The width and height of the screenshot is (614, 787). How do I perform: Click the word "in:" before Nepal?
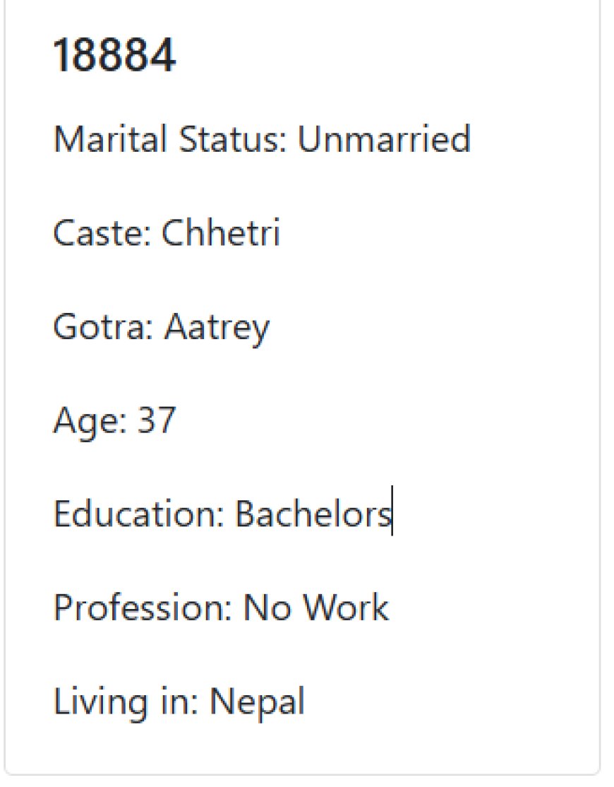(179, 701)
